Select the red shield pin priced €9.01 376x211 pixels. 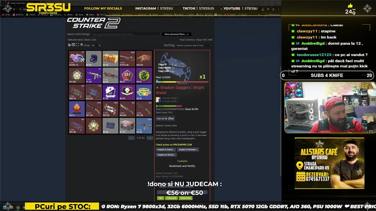[x=127, y=75]
